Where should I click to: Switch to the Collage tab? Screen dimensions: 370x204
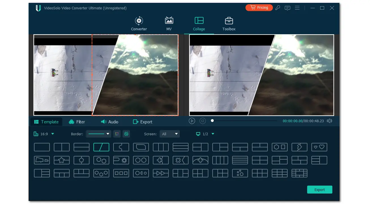pos(199,24)
